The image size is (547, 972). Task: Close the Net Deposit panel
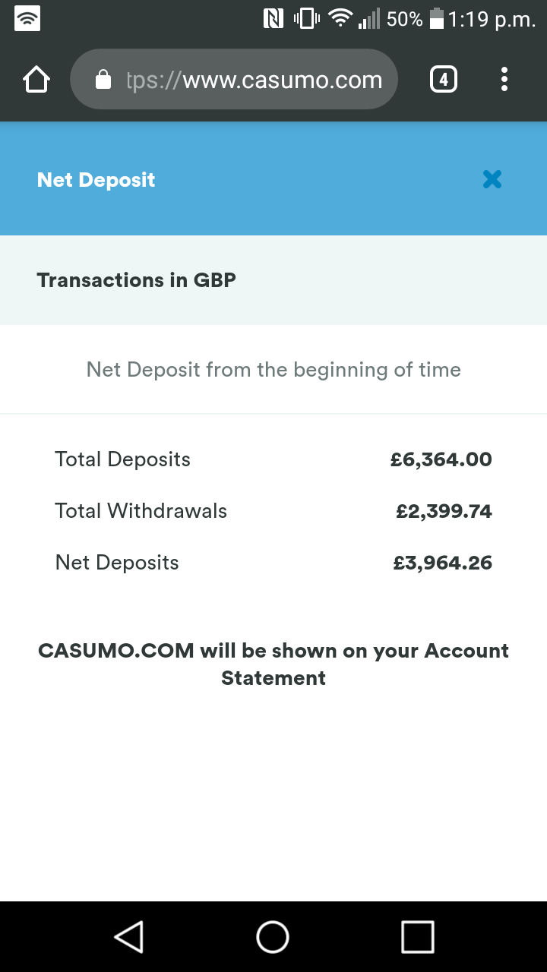click(492, 180)
